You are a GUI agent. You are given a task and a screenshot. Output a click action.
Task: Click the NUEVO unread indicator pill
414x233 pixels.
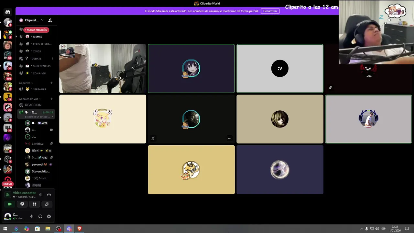pos(7,184)
